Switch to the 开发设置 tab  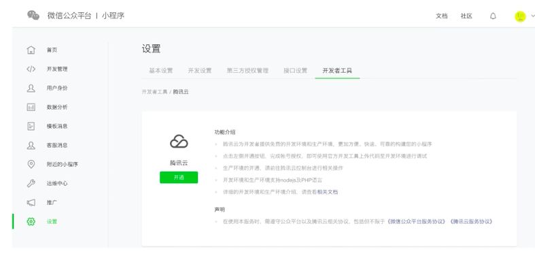[x=200, y=71]
